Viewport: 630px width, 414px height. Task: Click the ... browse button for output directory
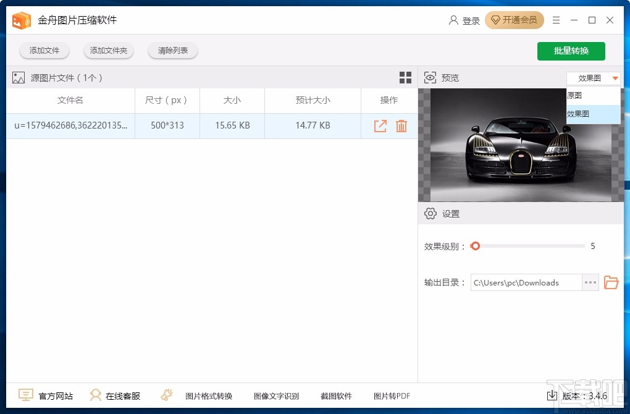[x=590, y=282]
